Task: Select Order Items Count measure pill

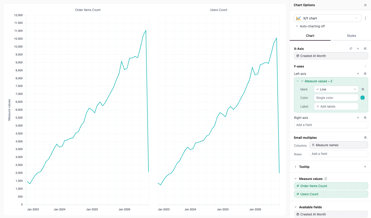Action: pyautogui.click(x=331, y=186)
